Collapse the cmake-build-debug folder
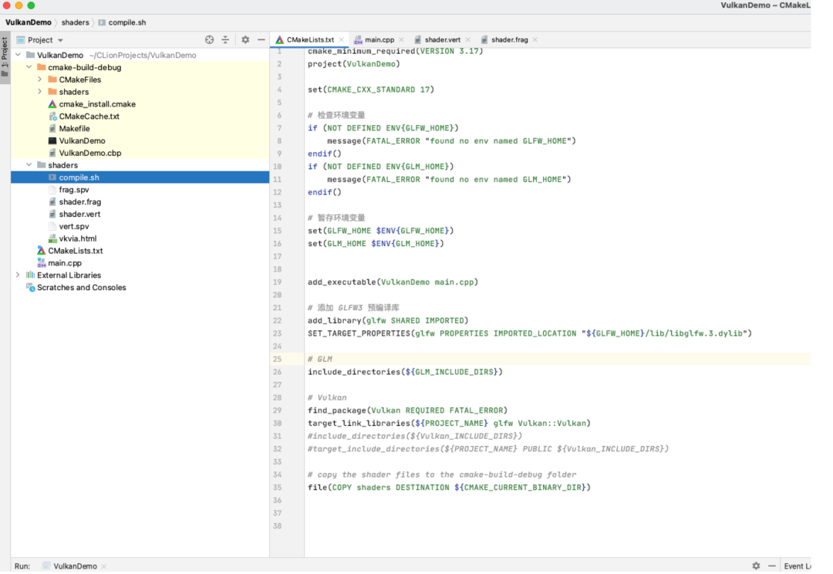 click(x=29, y=67)
